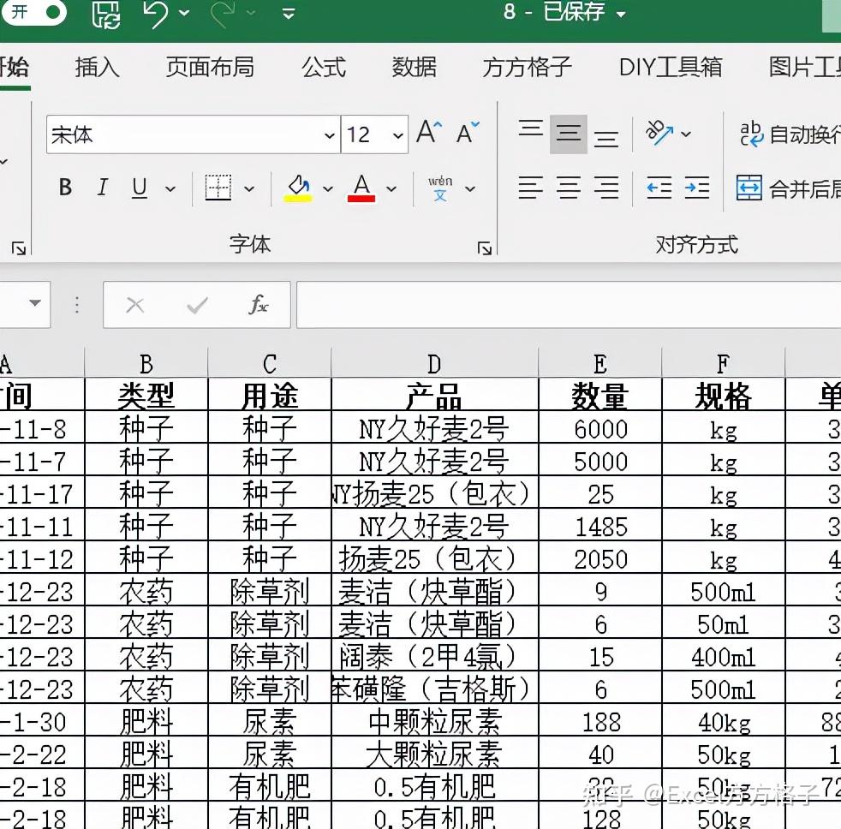Click the 产品 header cell
The width and height of the screenshot is (841, 829).
434,395
